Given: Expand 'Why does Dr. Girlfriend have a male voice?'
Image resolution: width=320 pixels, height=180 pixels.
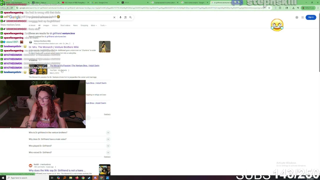Looking at the screenshot, I should (69, 139).
